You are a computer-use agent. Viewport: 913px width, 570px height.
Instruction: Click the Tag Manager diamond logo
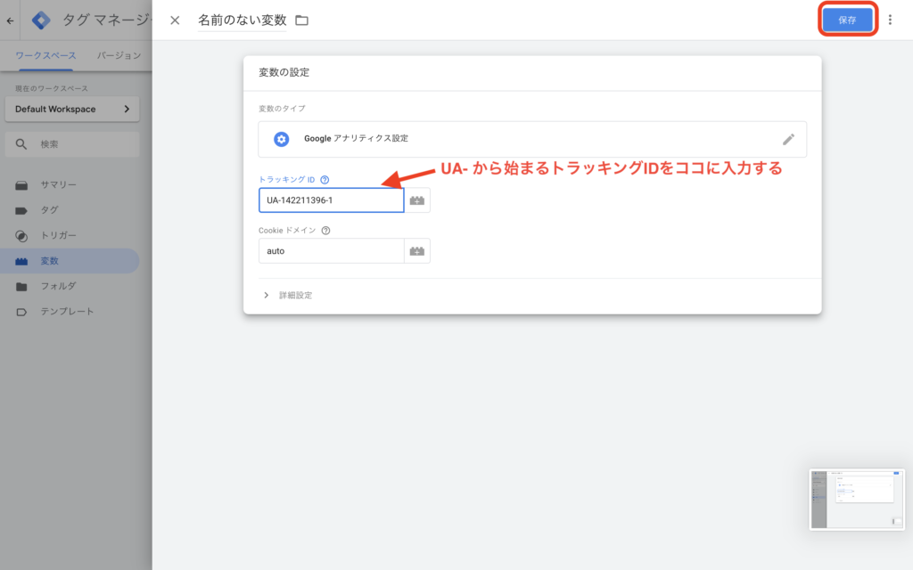(x=41, y=20)
